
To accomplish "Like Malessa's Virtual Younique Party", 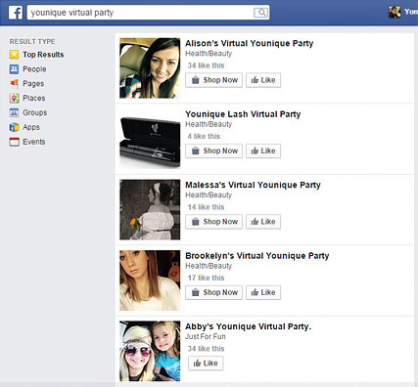I will 263,222.
